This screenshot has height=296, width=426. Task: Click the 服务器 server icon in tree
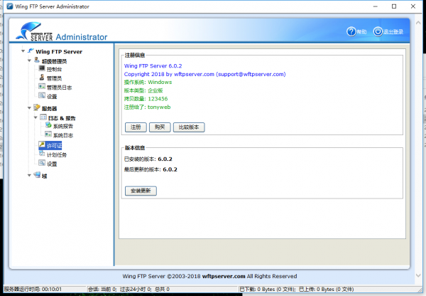point(37,107)
